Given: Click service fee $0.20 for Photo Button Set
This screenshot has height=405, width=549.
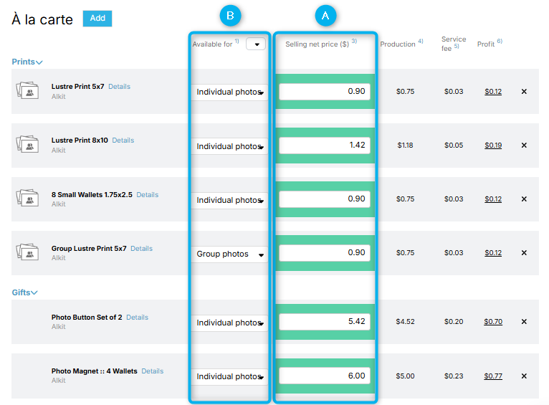Looking at the screenshot, I should 454,322.
